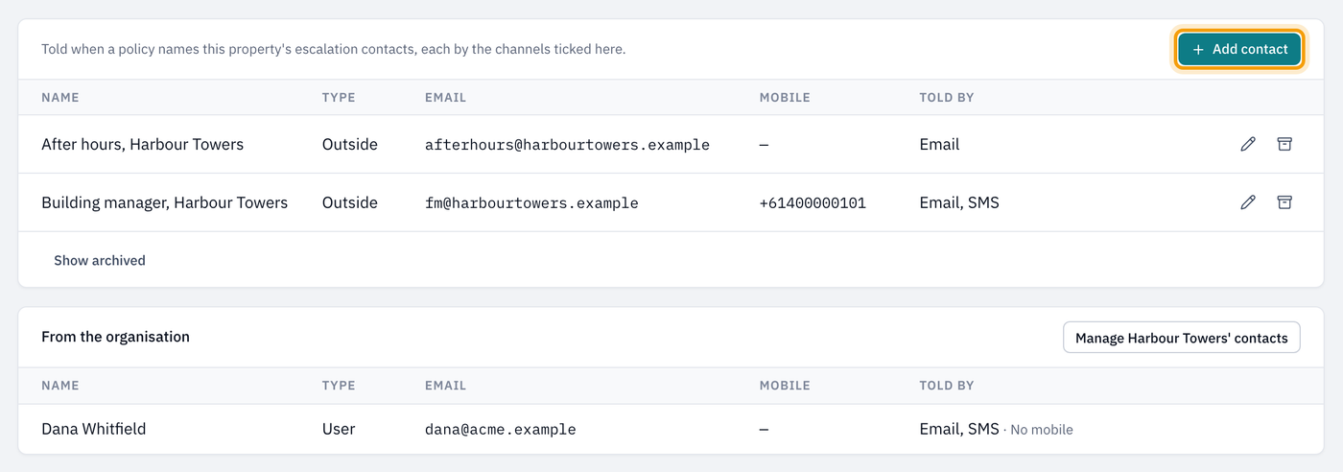
Task: Show archived contacts
Action: [x=100, y=260]
